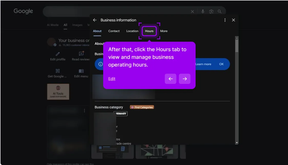Close the Business information dialog

[233, 20]
